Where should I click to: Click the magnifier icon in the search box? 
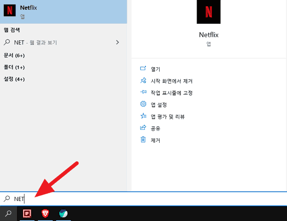pyautogui.click(x=7, y=199)
